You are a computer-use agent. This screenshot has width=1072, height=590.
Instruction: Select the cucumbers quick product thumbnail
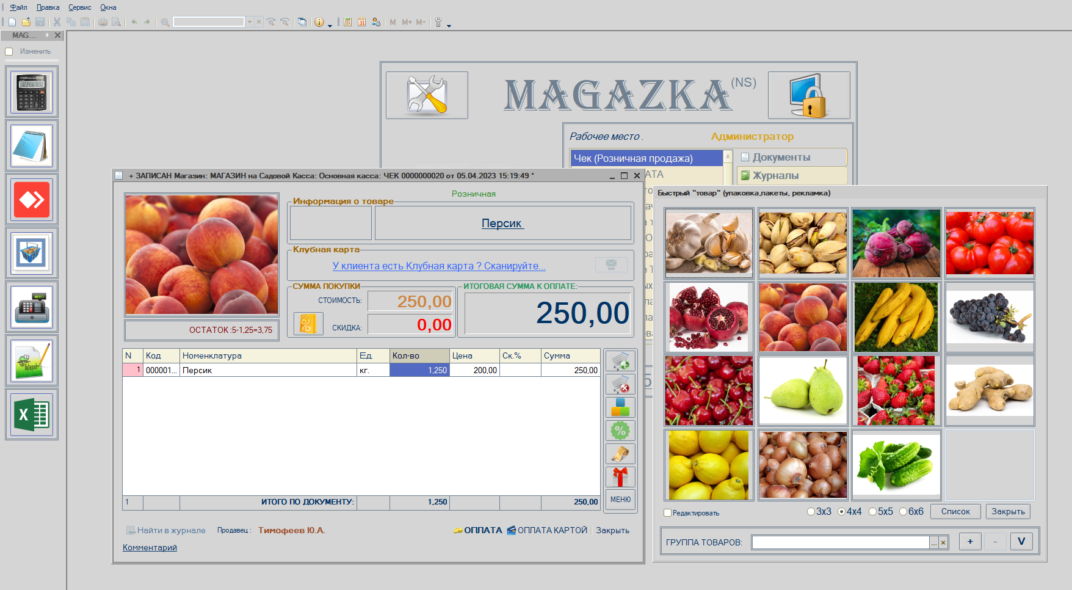[896, 465]
